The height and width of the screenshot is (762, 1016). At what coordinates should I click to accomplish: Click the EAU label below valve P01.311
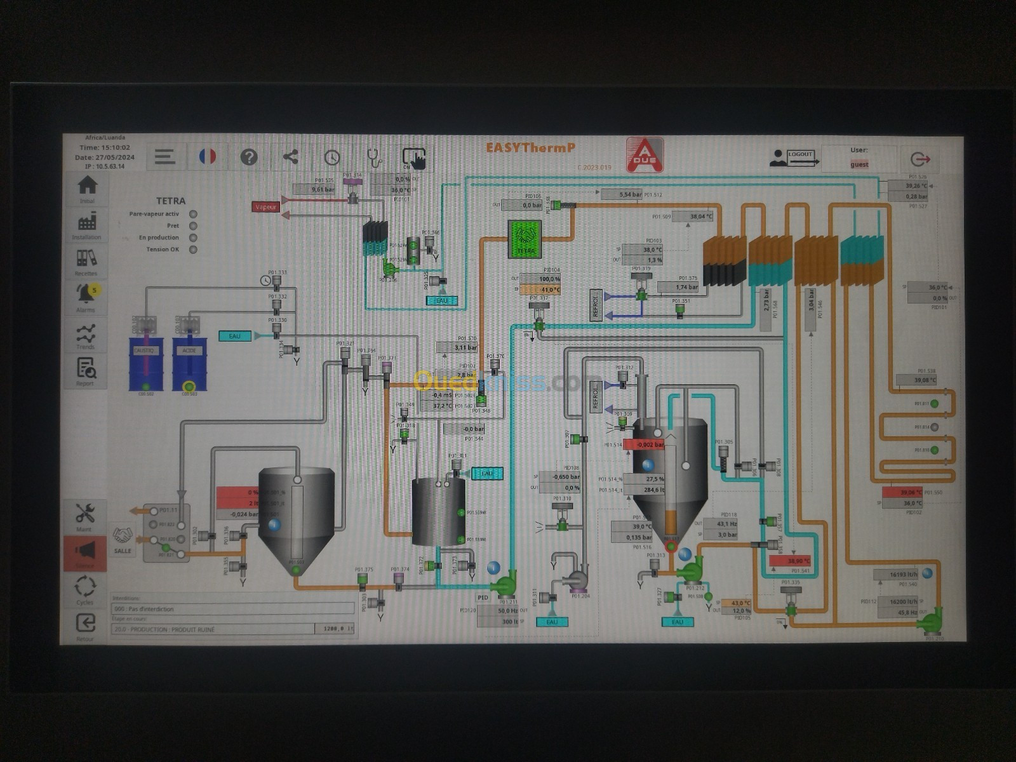click(552, 622)
